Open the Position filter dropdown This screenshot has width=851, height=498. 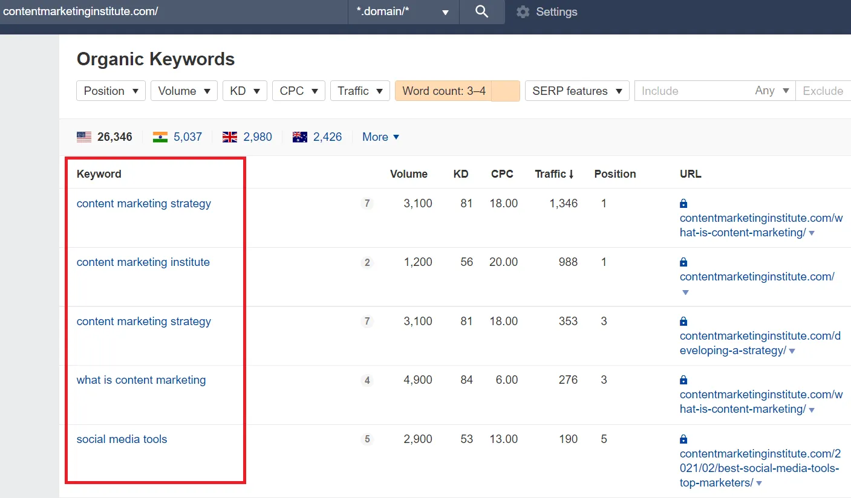(x=111, y=91)
